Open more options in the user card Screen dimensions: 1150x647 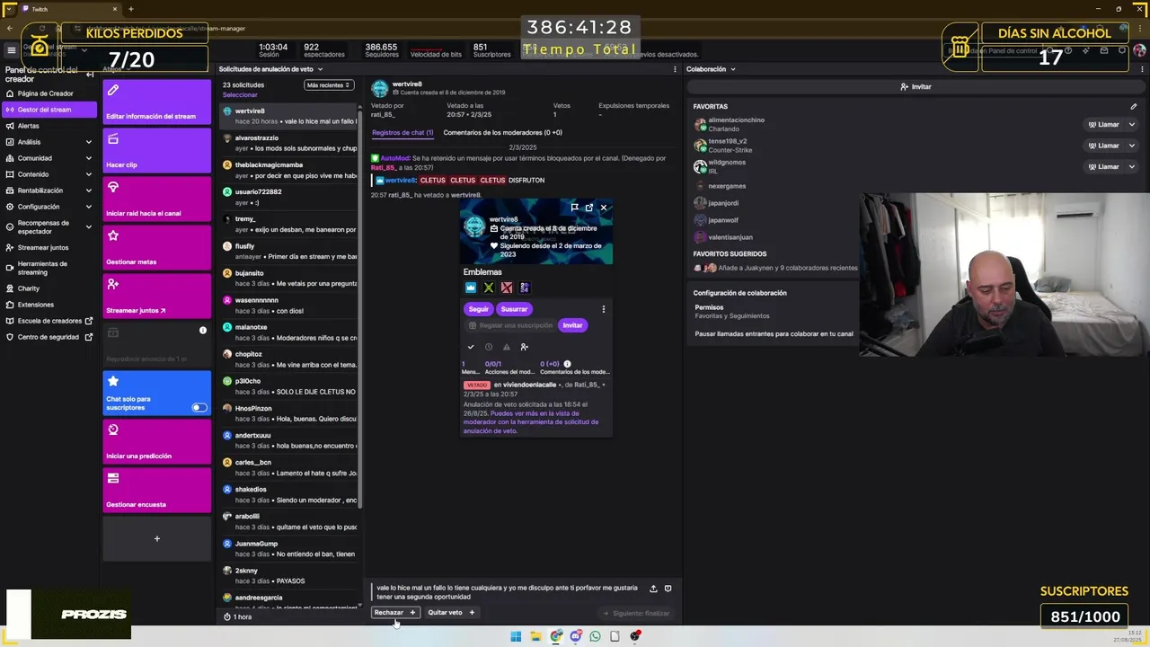coord(603,309)
